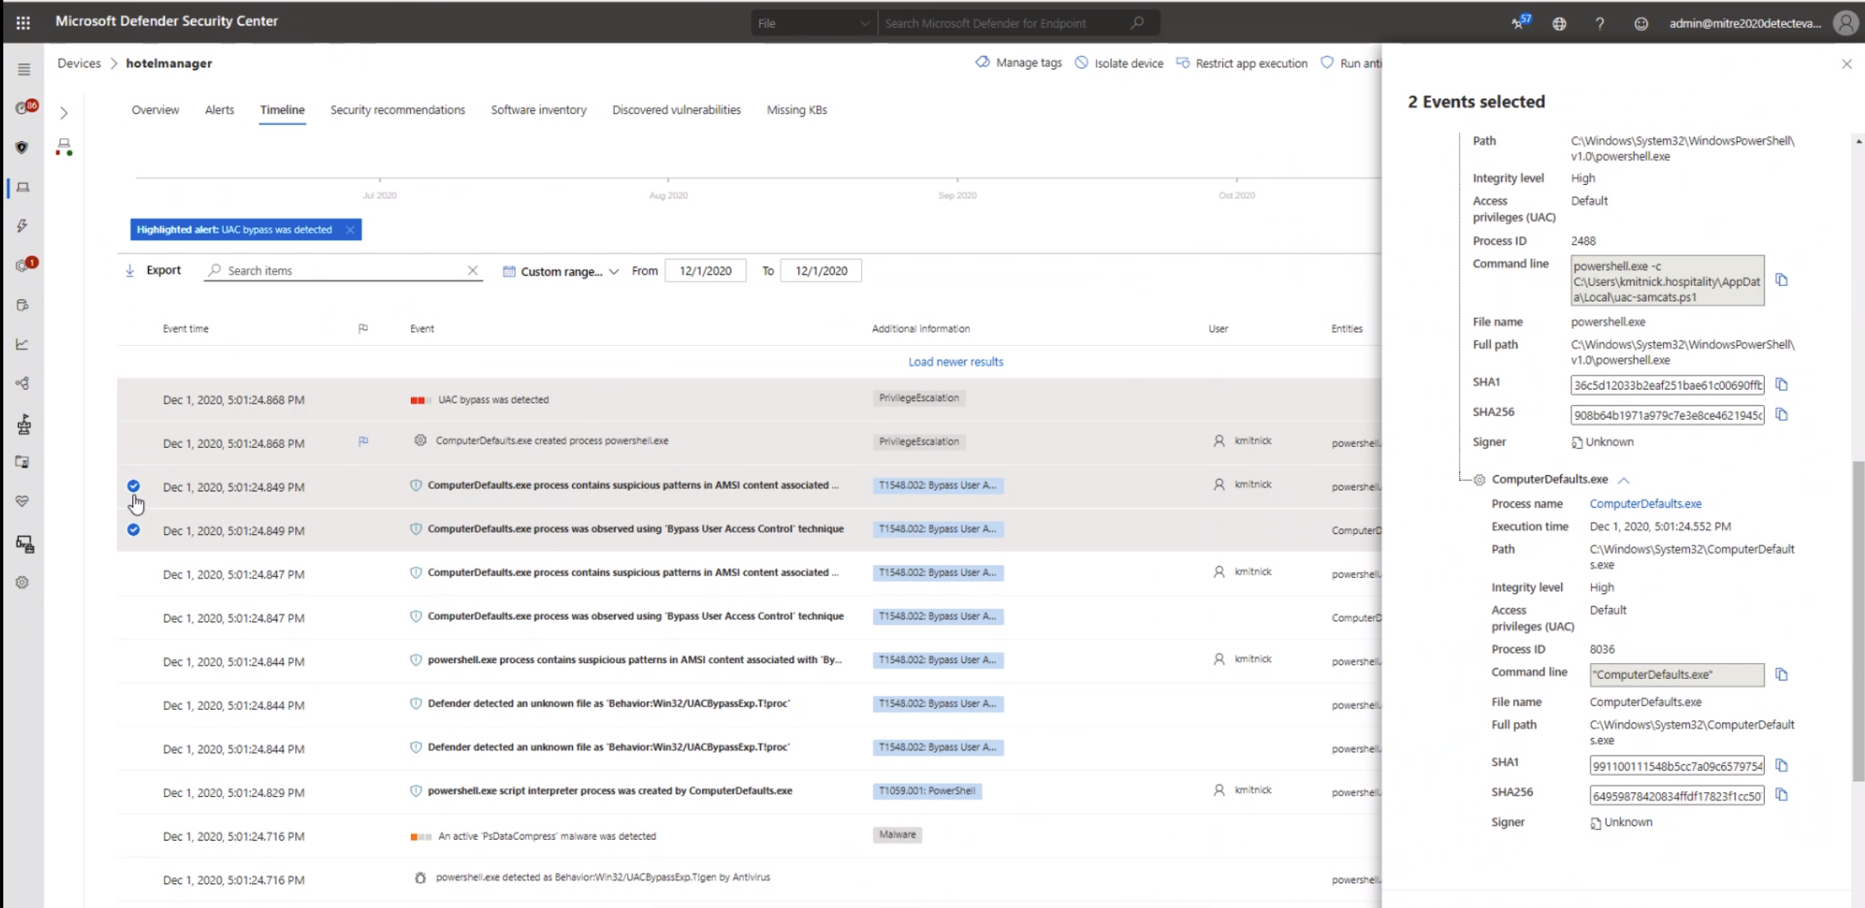The image size is (1865, 908).
Task: Click the admin account avatar
Action: (x=1845, y=23)
